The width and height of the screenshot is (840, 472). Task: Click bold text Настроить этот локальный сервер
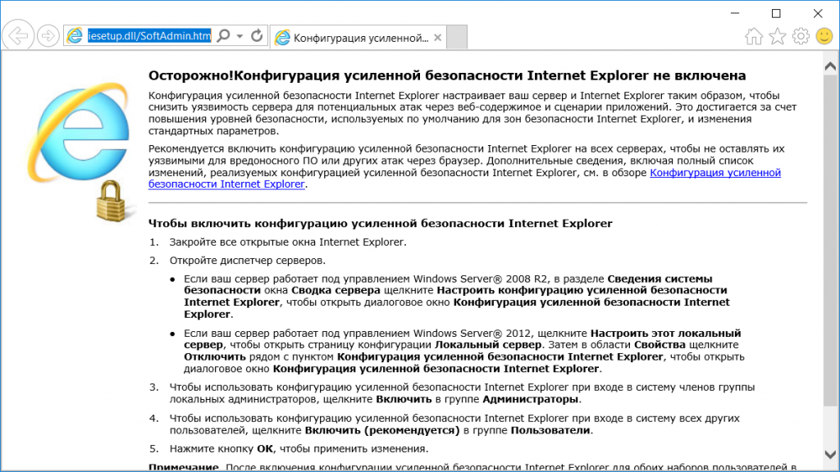(463, 338)
